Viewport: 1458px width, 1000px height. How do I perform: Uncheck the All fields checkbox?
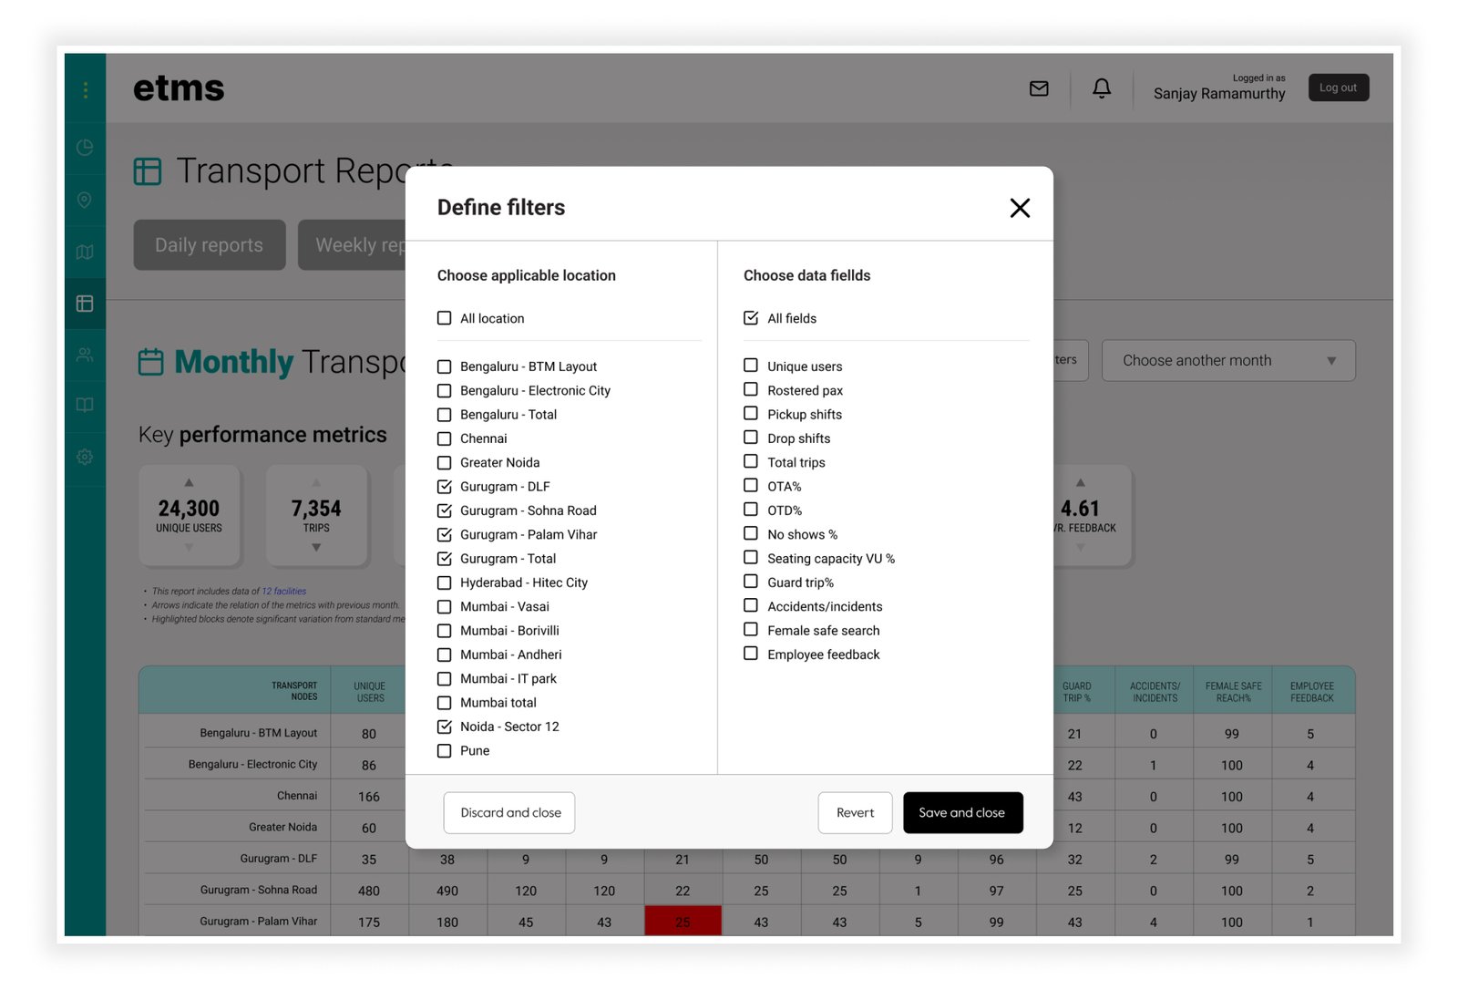751,318
